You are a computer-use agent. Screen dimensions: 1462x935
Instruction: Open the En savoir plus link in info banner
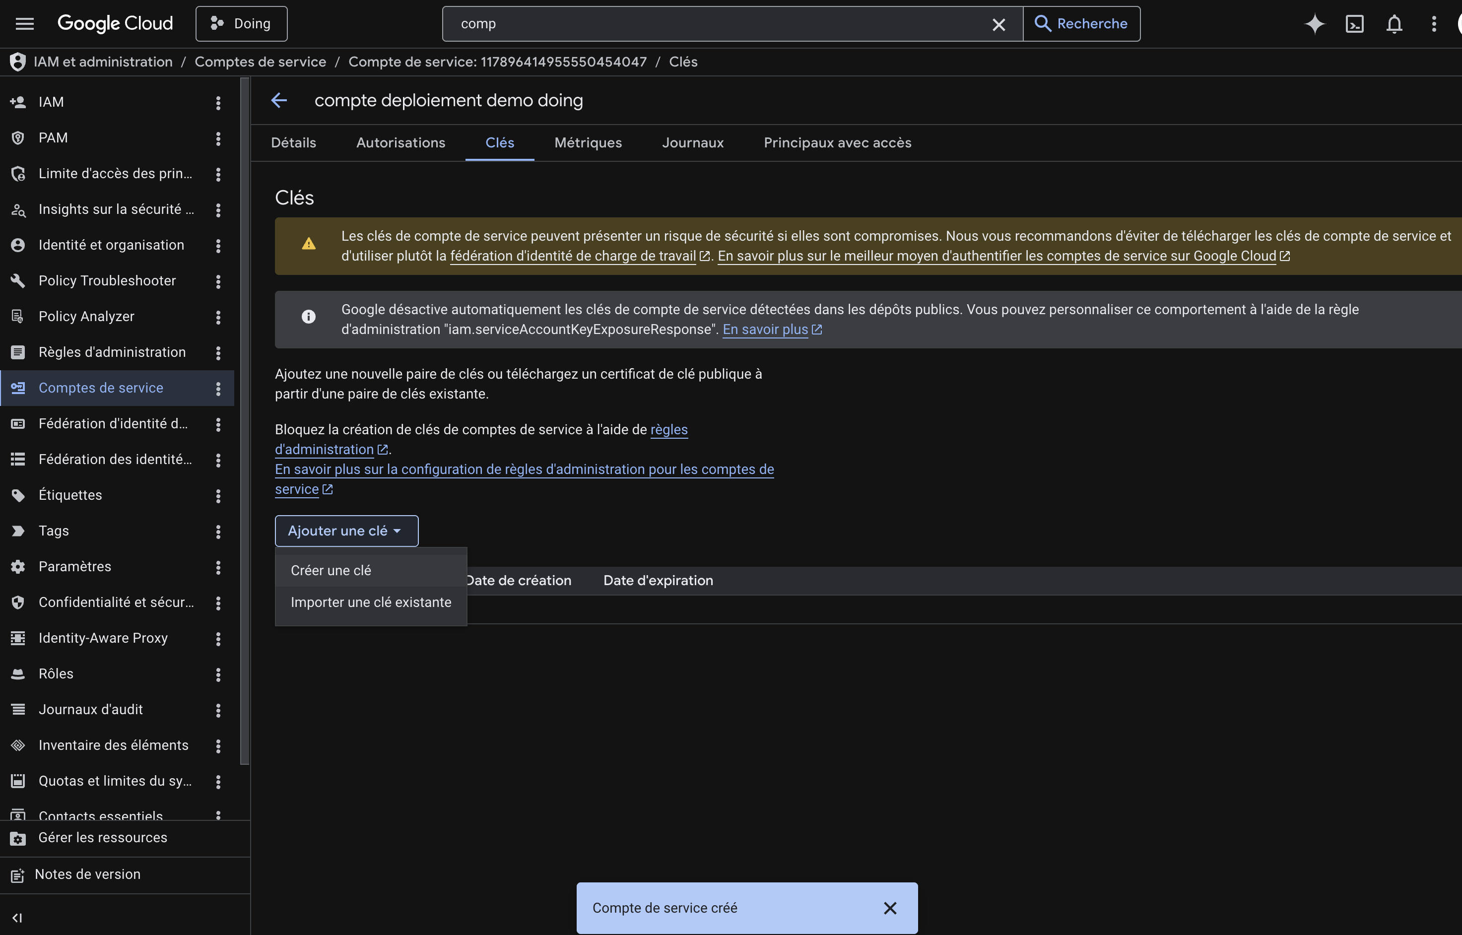pyautogui.click(x=765, y=330)
